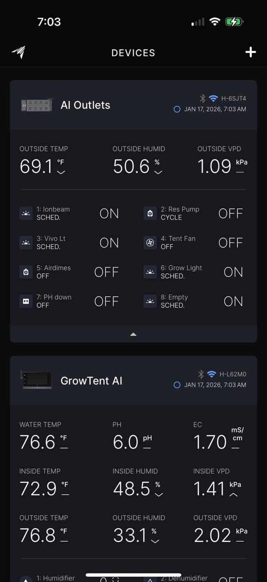The height and width of the screenshot is (582, 267).
Task: Open the AI Outlets device title
Action: (85, 105)
